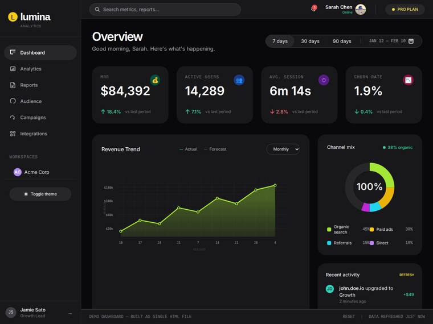Click the Active Users people icon
The height and width of the screenshot is (324, 433).
(x=239, y=80)
